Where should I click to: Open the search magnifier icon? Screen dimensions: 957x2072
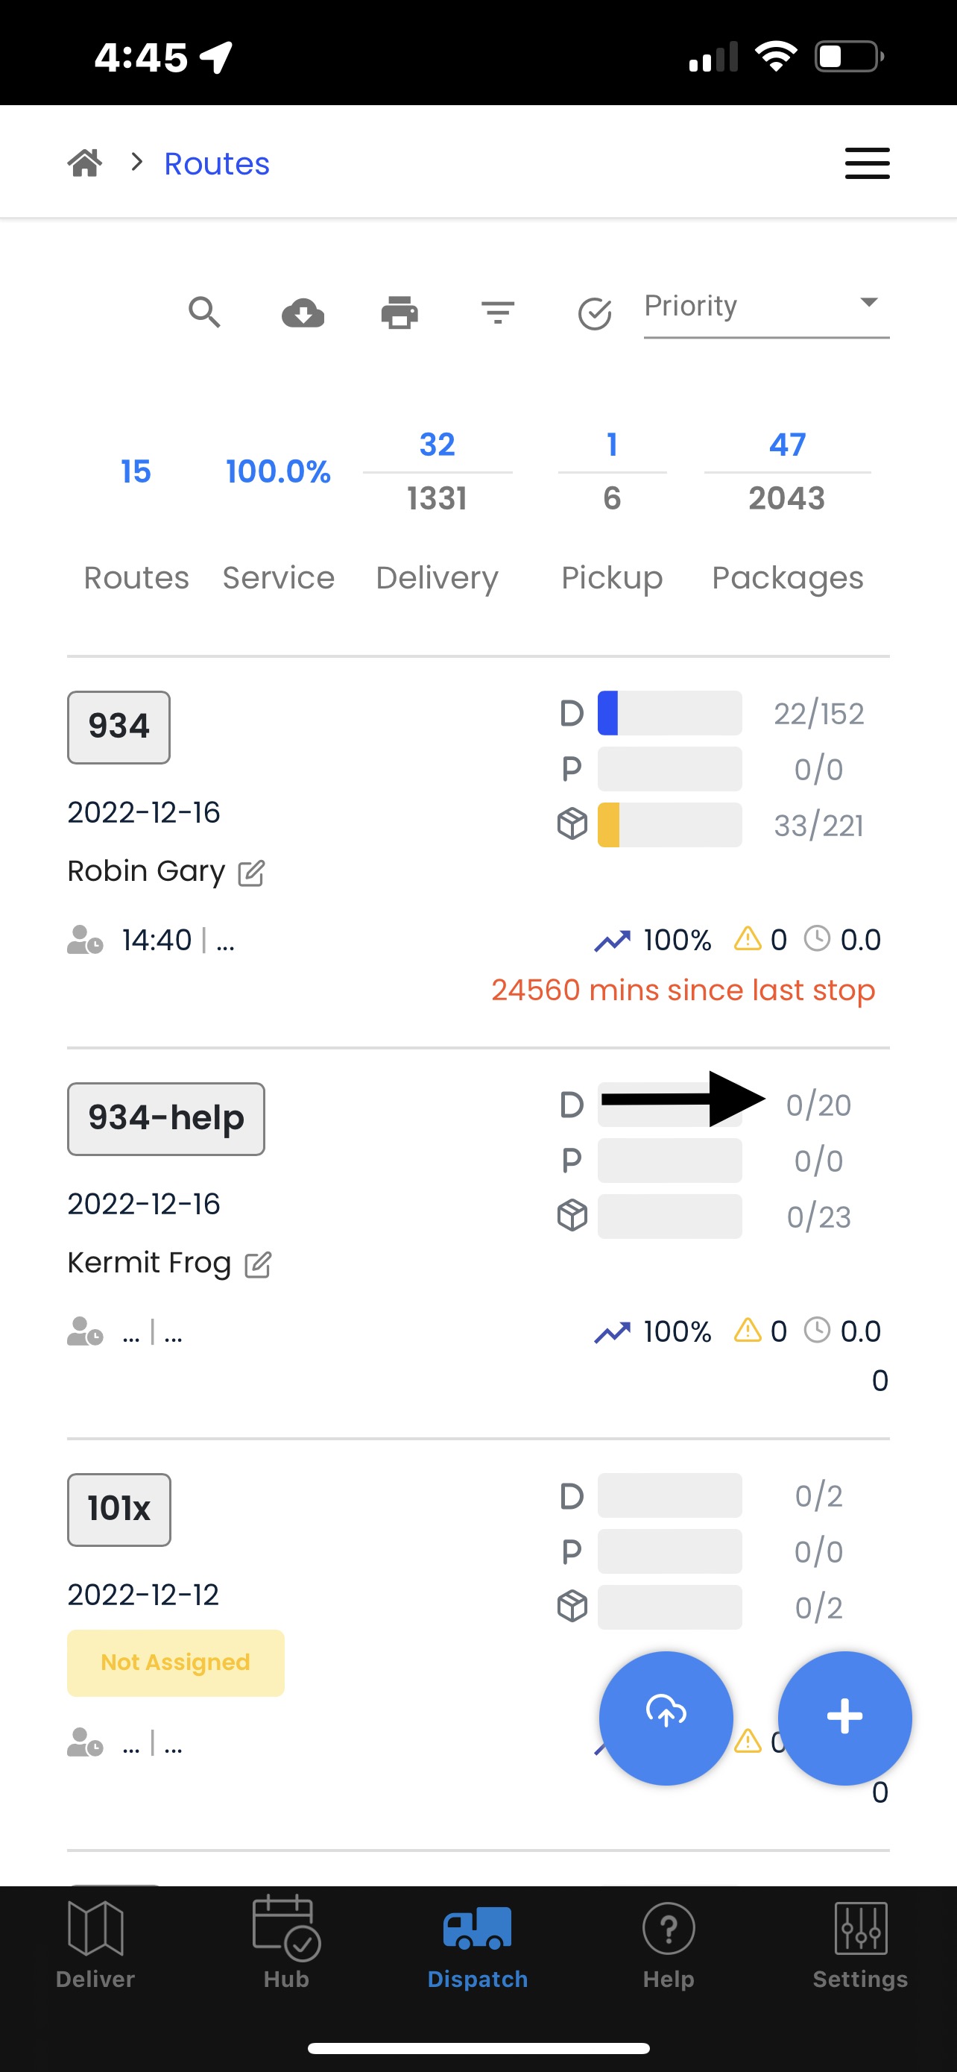[x=204, y=312]
